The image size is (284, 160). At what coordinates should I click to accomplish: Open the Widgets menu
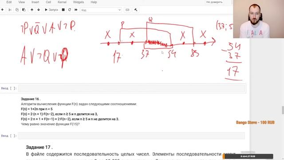[x=79, y=2]
